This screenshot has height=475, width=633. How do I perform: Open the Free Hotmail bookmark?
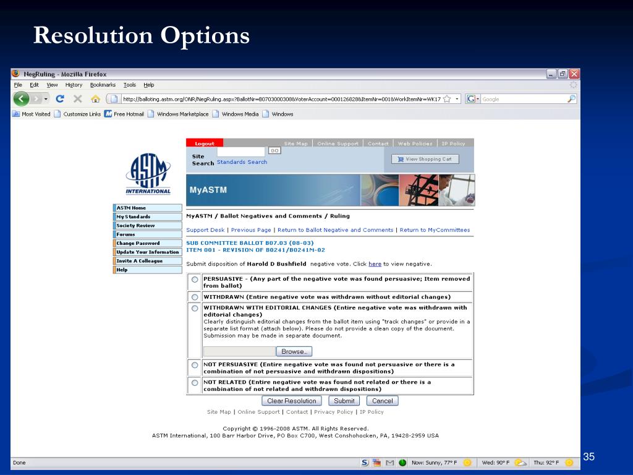(124, 114)
